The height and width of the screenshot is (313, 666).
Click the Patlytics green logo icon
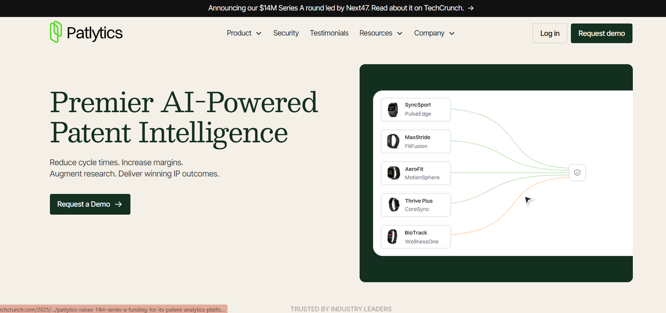point(56,32)
